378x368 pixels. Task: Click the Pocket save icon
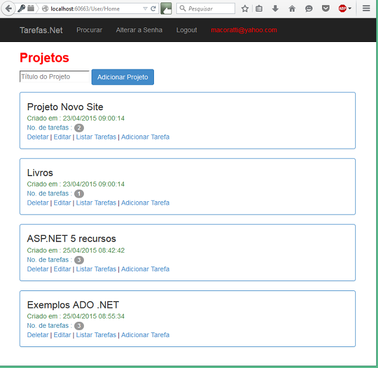coord(325,9)
